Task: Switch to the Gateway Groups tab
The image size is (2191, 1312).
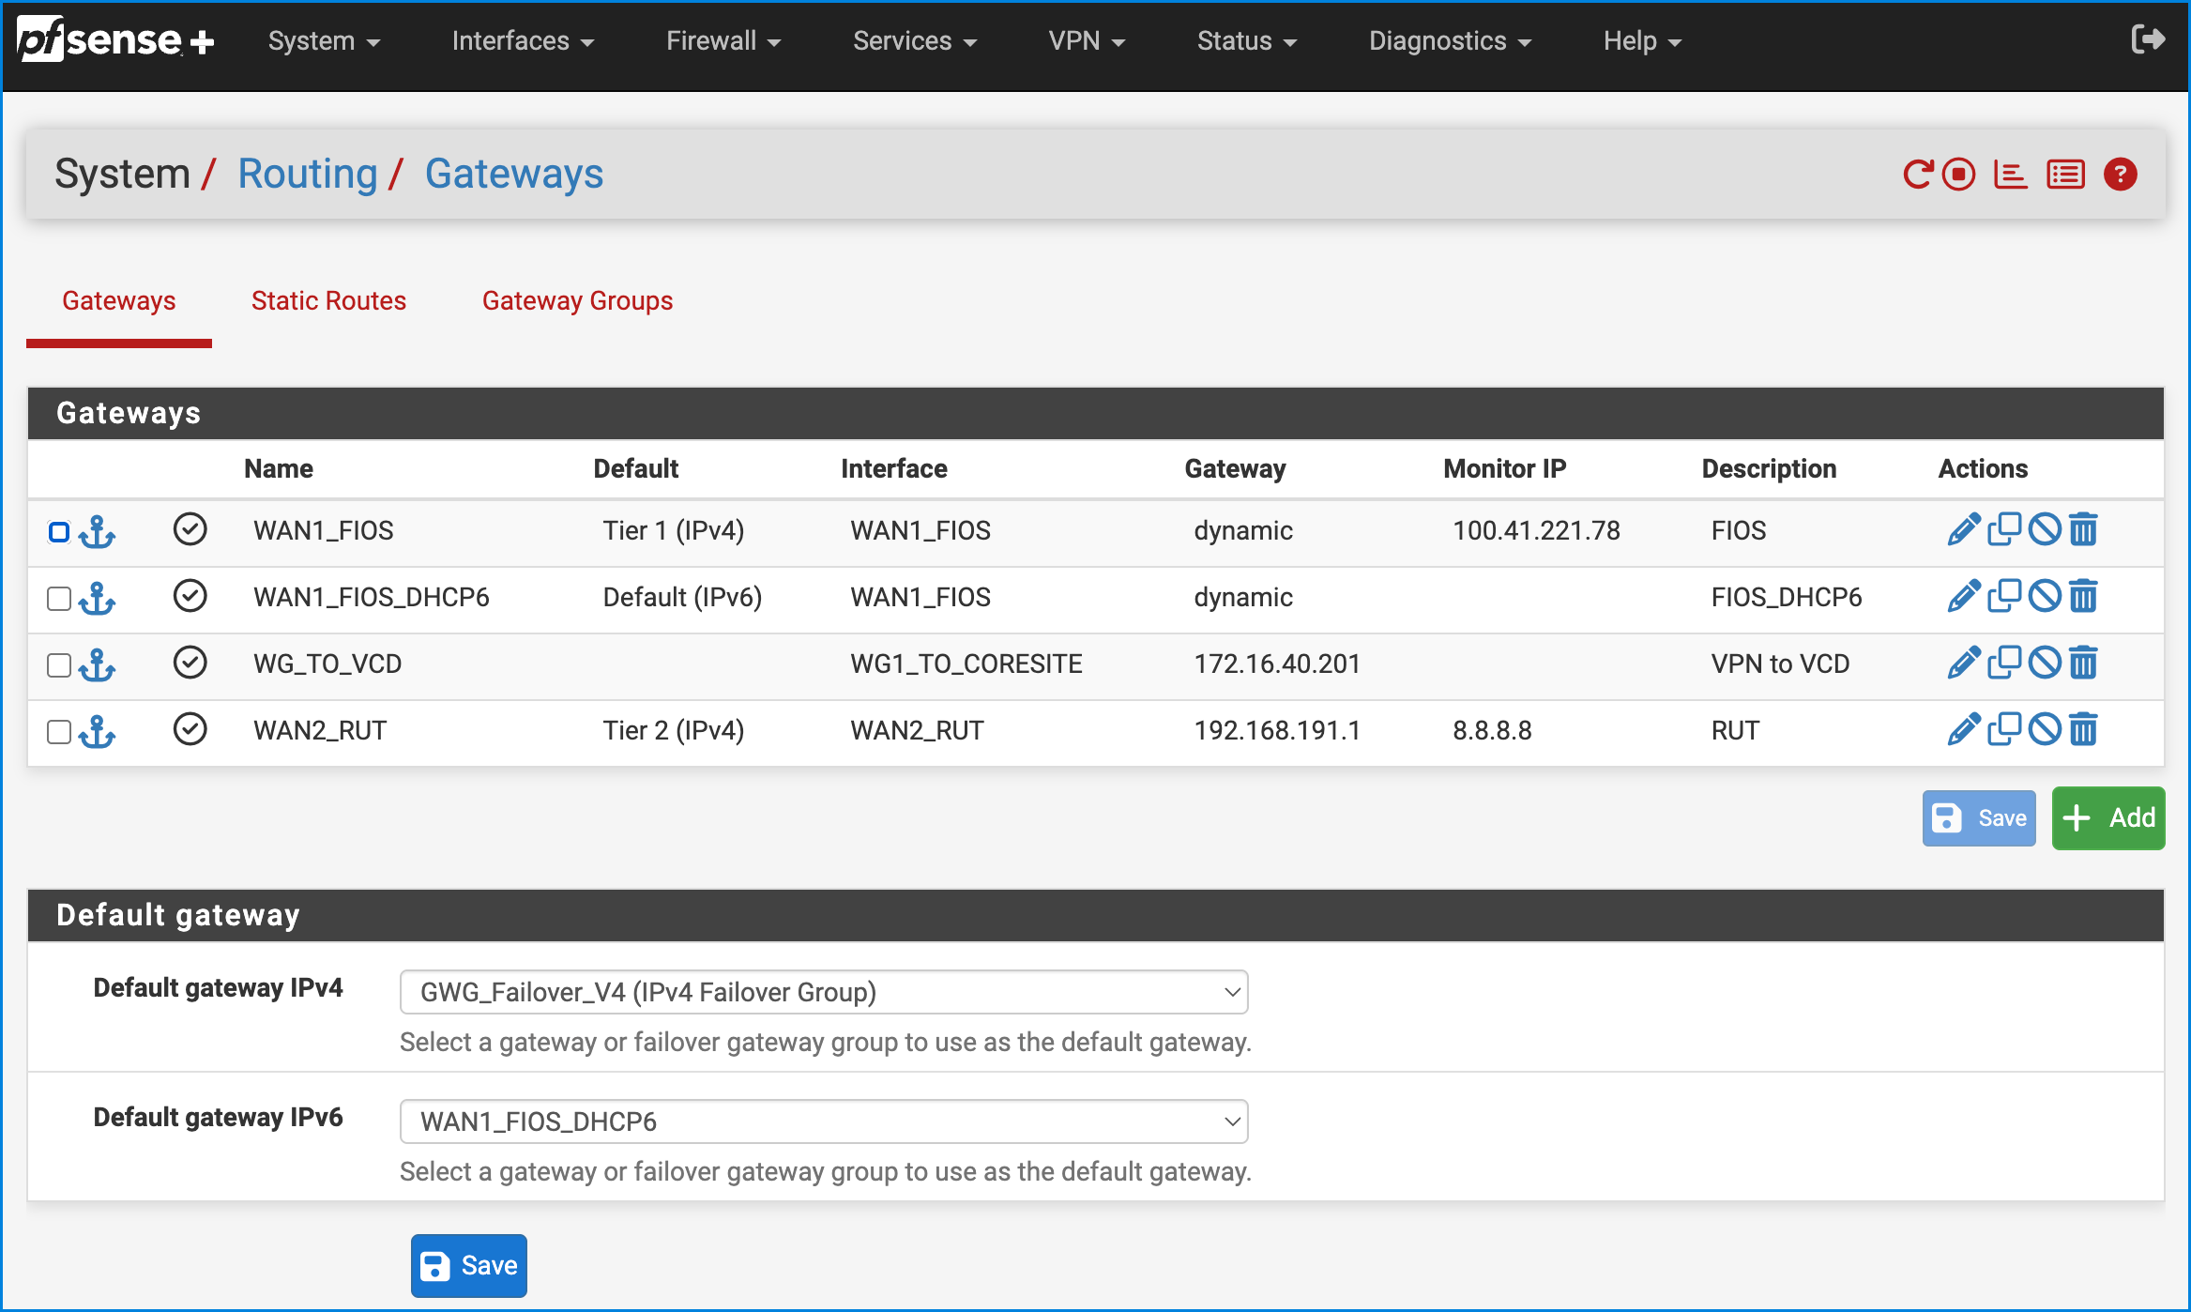Action: pos(577,300)
